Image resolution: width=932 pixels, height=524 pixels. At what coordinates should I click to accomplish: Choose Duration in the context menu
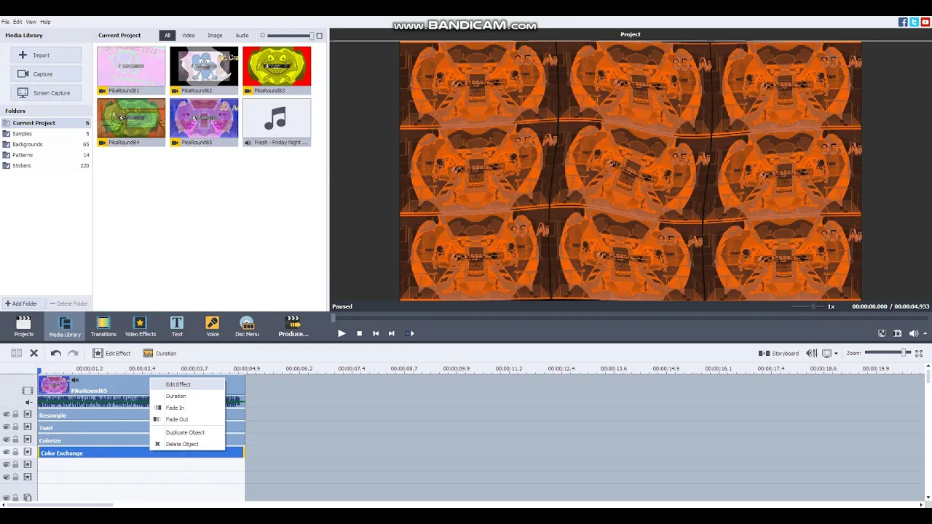[x=188, y=396]
